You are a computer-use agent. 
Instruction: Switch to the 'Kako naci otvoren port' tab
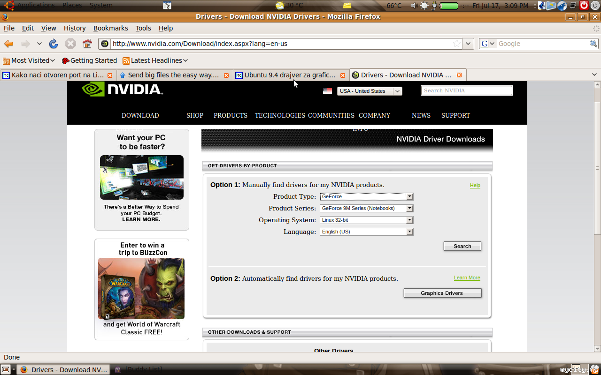57,75
